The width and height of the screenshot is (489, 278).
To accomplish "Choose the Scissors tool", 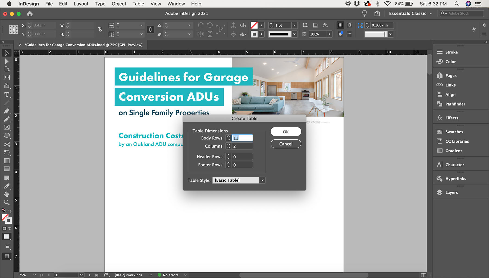I will tap(7, 144).
